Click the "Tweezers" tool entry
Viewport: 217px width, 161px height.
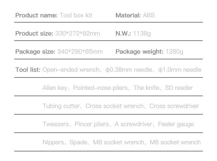pyautogui.click(x=56, y=124)
